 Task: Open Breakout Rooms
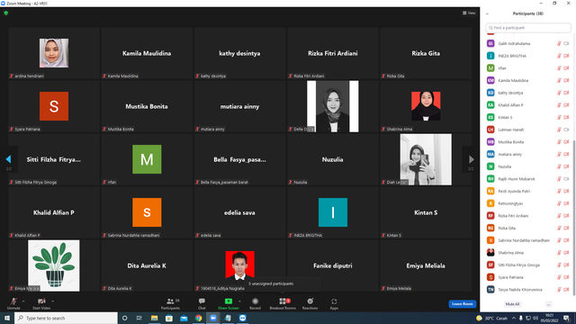tap(283, 303)
